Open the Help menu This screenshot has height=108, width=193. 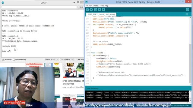[106, 6]
